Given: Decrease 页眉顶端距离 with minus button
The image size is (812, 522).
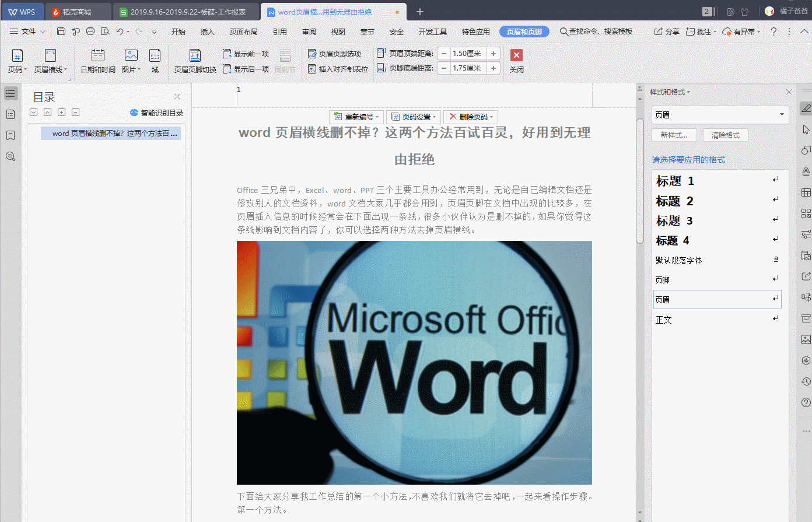Looking at the screenshot, I should click(444, 54).
